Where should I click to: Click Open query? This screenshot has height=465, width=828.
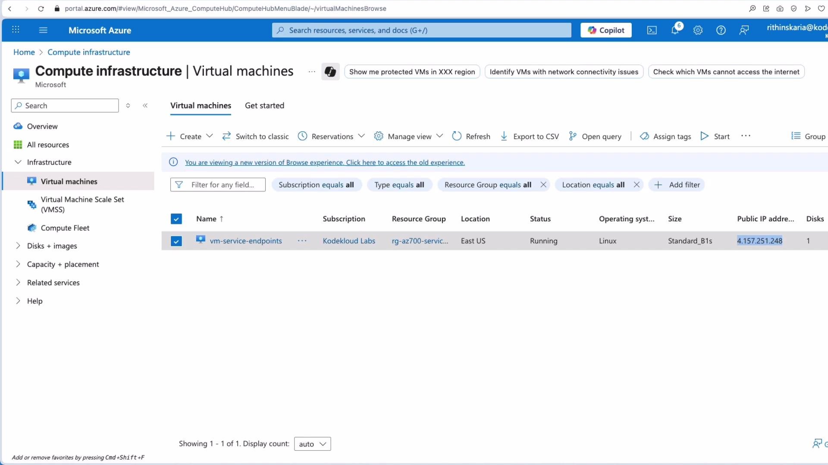click(x=595, y=136)
